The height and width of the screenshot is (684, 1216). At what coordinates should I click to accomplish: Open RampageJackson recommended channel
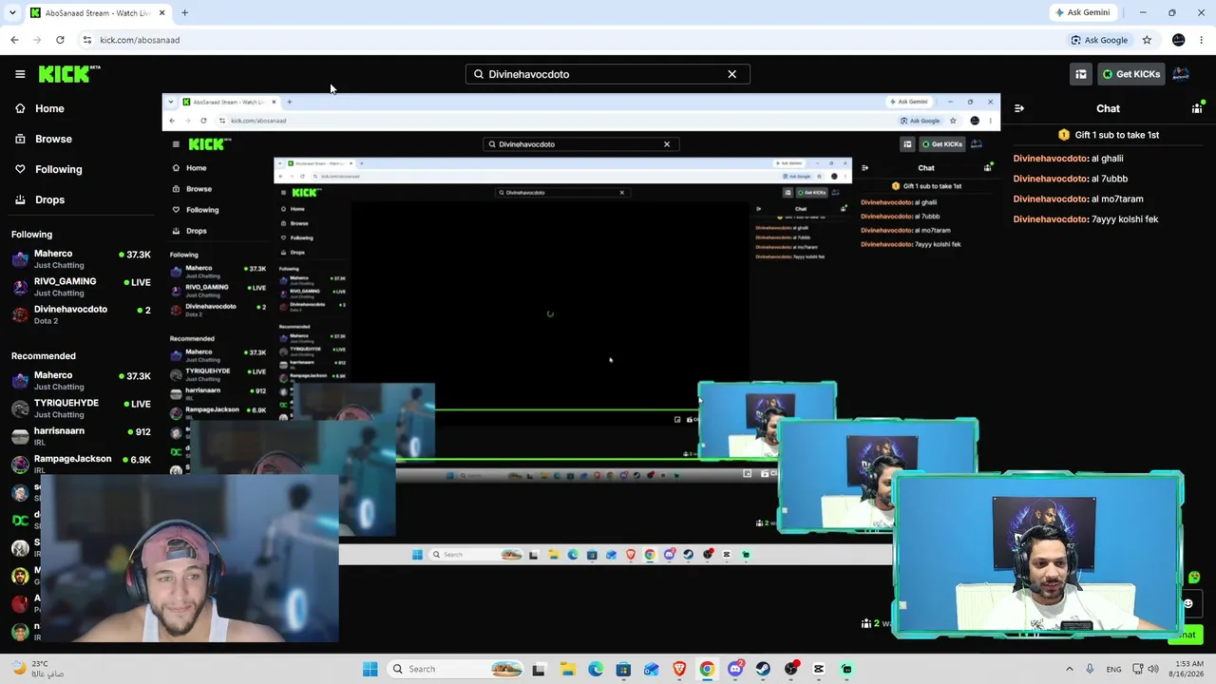pyautogui.click(x=81, y=464)
